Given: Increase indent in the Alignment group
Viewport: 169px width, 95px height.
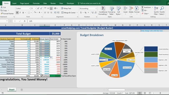Looking at the screenshot, I should coord(58,13).
